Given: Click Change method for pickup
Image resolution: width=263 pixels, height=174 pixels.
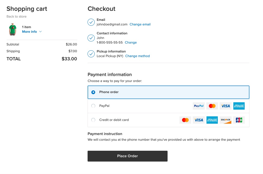Looking at the screenshot, I should click(x=137, y=56).
